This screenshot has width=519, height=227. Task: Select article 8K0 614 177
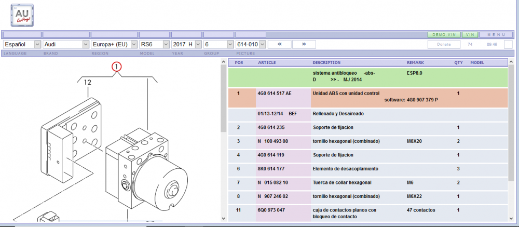(271, 169)
